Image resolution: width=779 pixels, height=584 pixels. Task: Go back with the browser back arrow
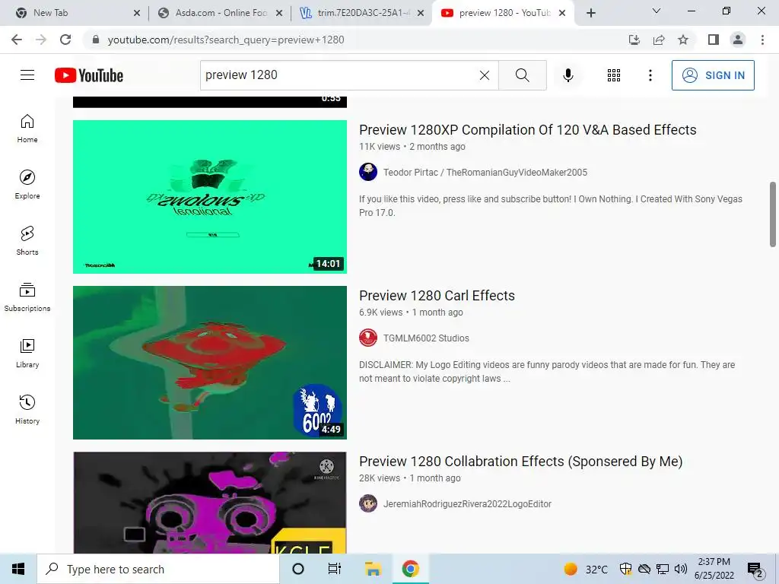[17, 40]
